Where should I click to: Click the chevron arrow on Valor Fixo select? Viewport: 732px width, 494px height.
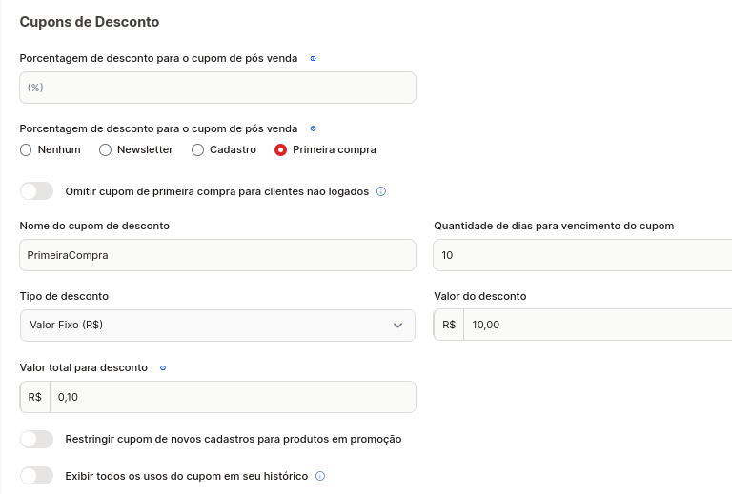tap(397, 326)
